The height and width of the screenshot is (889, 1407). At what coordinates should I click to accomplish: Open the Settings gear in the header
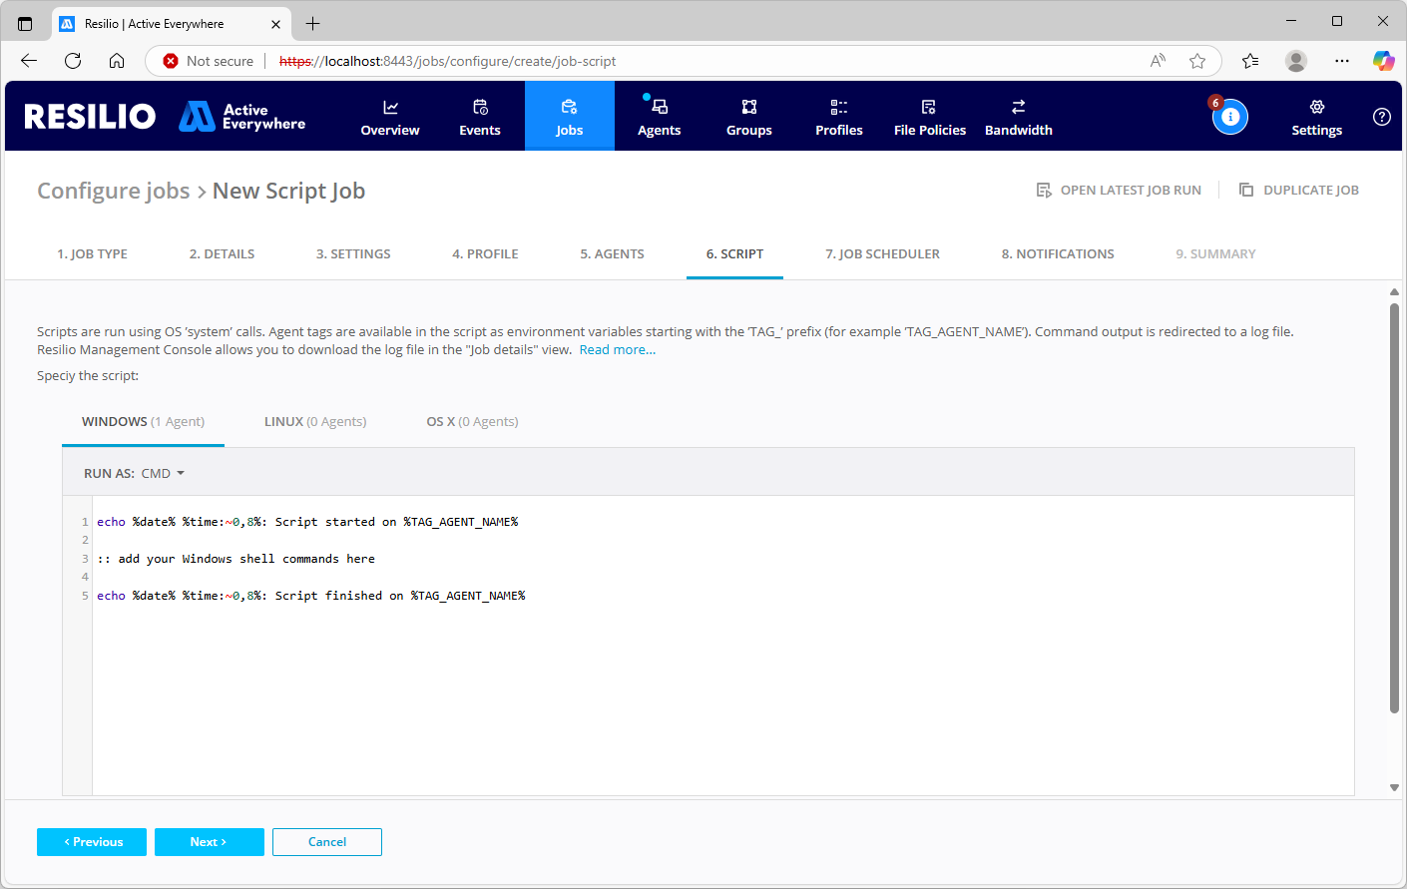1316,108
